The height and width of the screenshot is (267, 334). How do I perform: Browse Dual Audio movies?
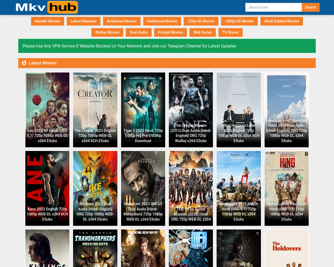[x=139, y=32]
